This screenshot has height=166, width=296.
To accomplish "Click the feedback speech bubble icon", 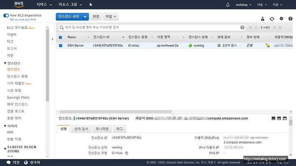I will click(9, 162).
